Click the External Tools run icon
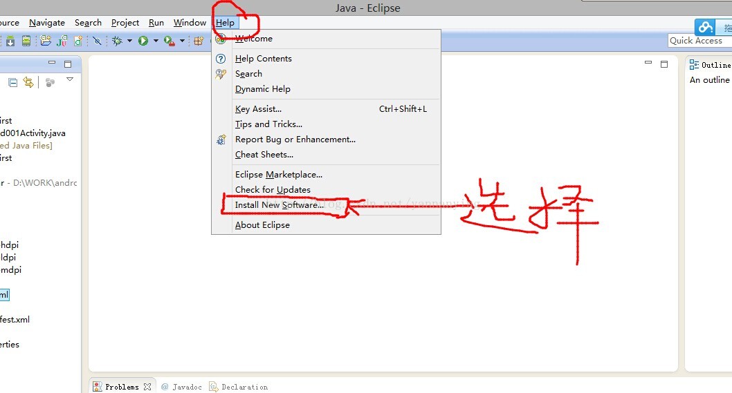Screen dimensions: 732x393 (170, 41)
